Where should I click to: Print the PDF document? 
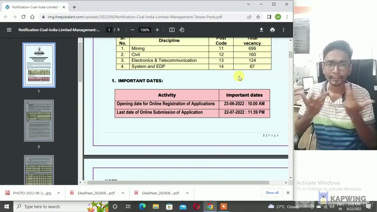tap(272, 30)
